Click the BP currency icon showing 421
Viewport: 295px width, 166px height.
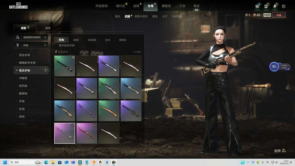(255, 15)
